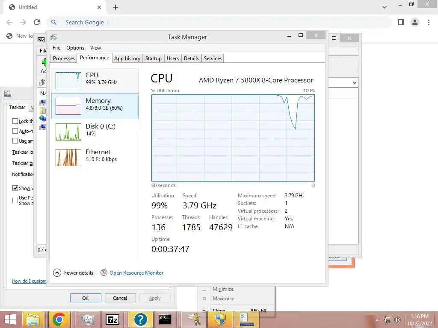Click the New Tab bookmark
The height and width of the screenshot is (328, 438).
click(x=20, y=36)
